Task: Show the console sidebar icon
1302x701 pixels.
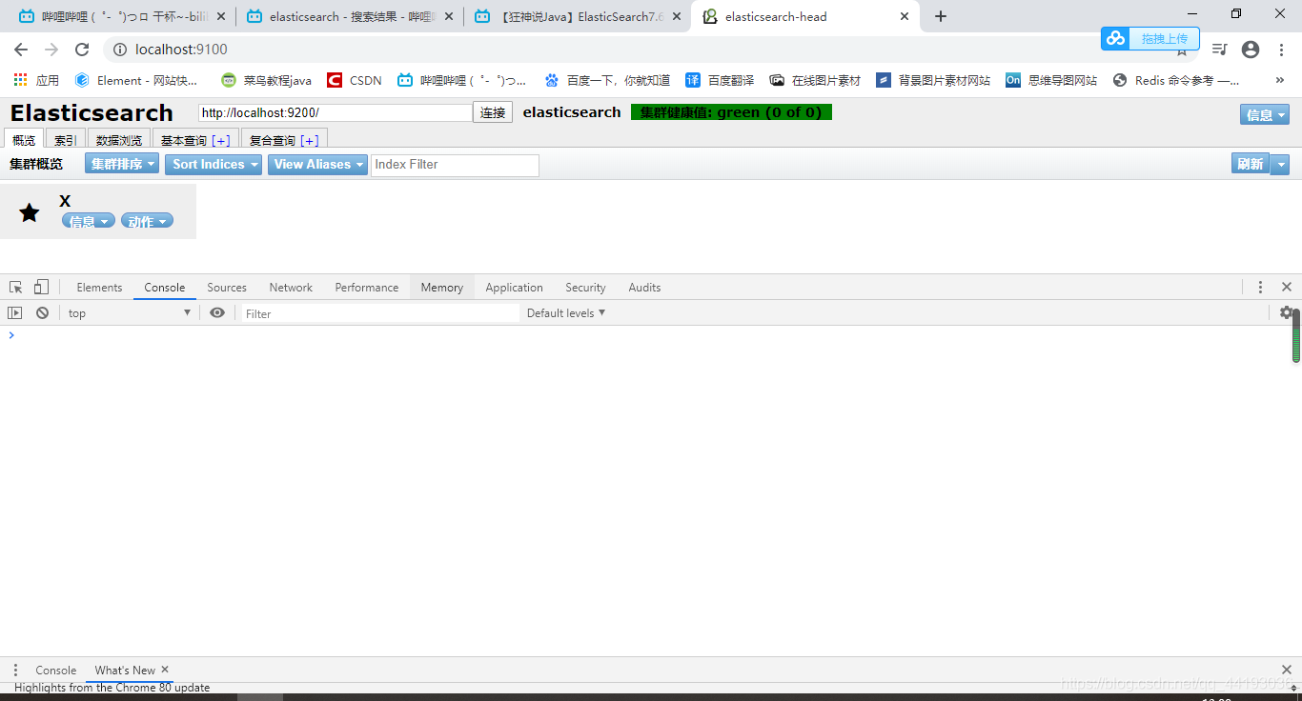Action: click(x=14, y=312)
